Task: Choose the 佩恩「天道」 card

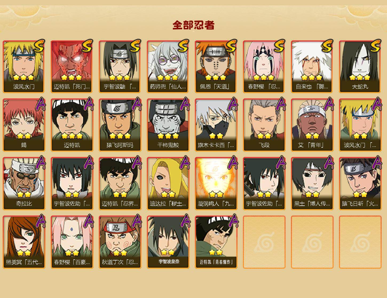Action: point(216,67)
